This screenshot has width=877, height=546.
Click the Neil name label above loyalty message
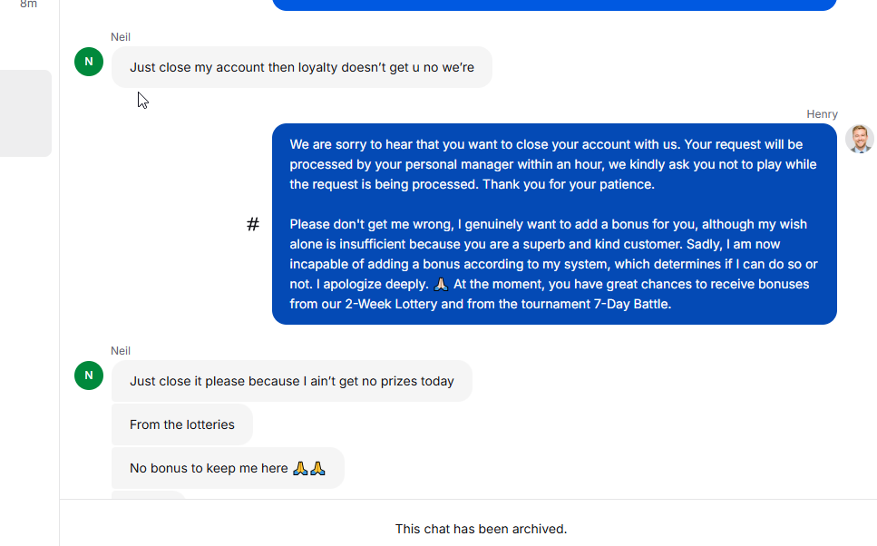(x=121, y=37)
